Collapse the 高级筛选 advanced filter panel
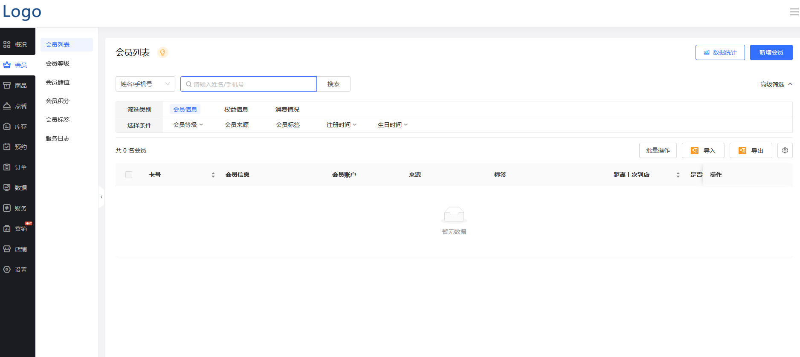Image resolution: width=800 pixels, height=357 pixels. pos(776,84)
